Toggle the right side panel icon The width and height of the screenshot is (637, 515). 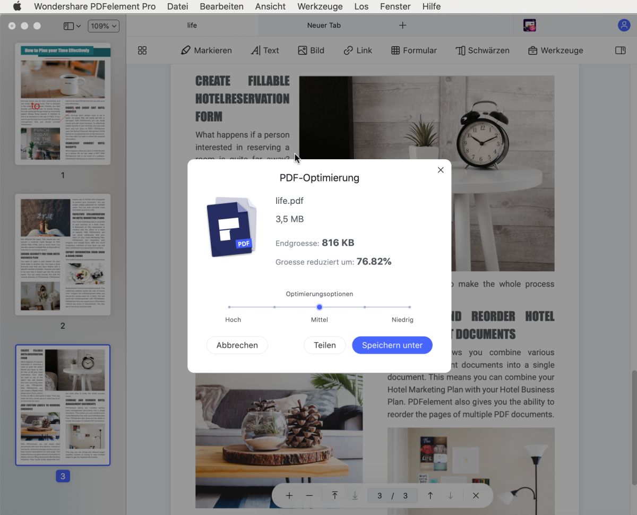point(621,50)
